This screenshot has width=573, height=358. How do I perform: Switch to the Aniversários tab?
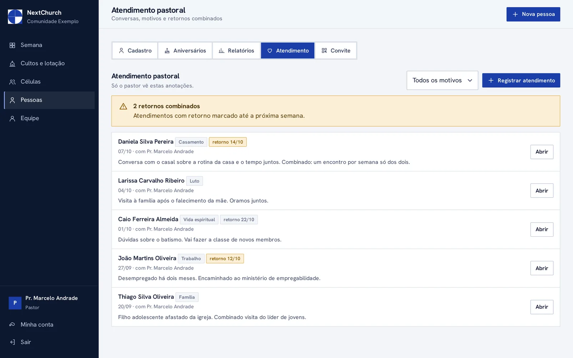pyautogui.click(x=185, y=51)
